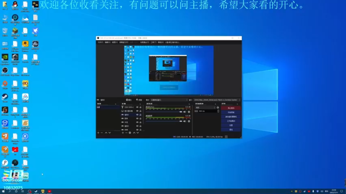Mute the desktop audio speaker icon

185,121
